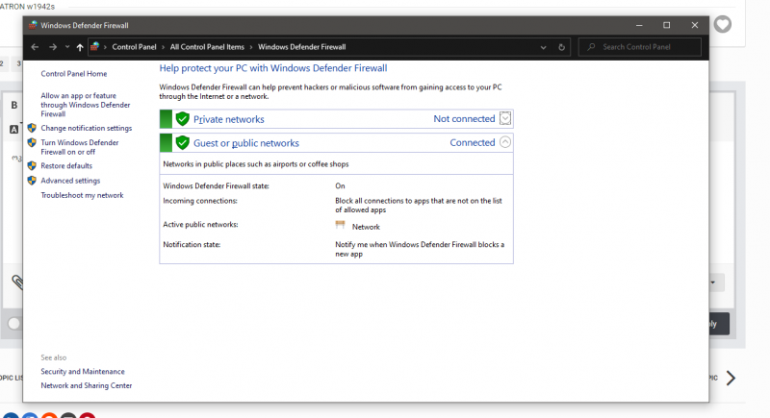Open Change notification settings link

pyautogui.click(x=86, y=128)
